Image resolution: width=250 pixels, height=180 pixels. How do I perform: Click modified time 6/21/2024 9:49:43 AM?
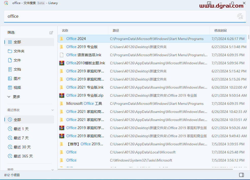point(229,136)
